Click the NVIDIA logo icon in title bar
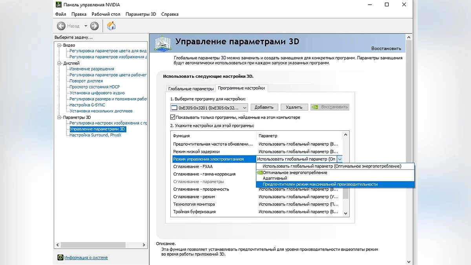This screenshot has width=471, height=265. click(58, 5)
